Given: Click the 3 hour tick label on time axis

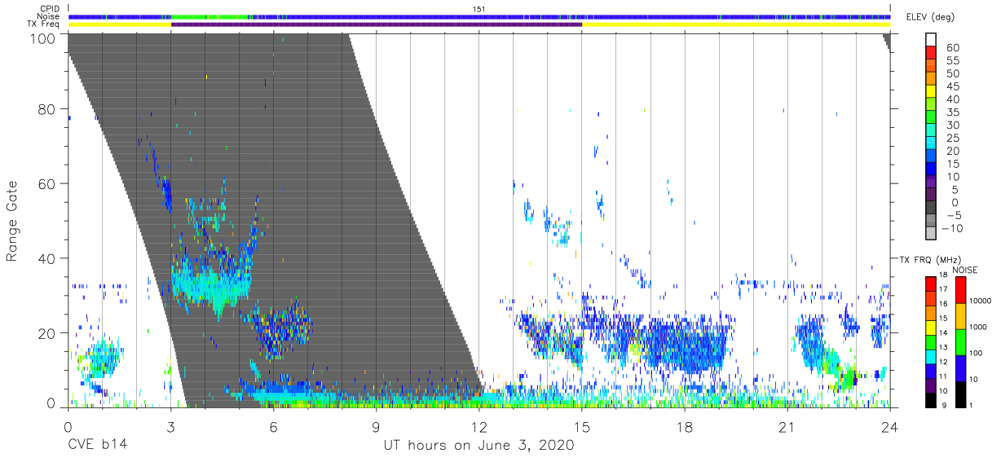Looking at the screenshot, I should (x=170, y=427).
